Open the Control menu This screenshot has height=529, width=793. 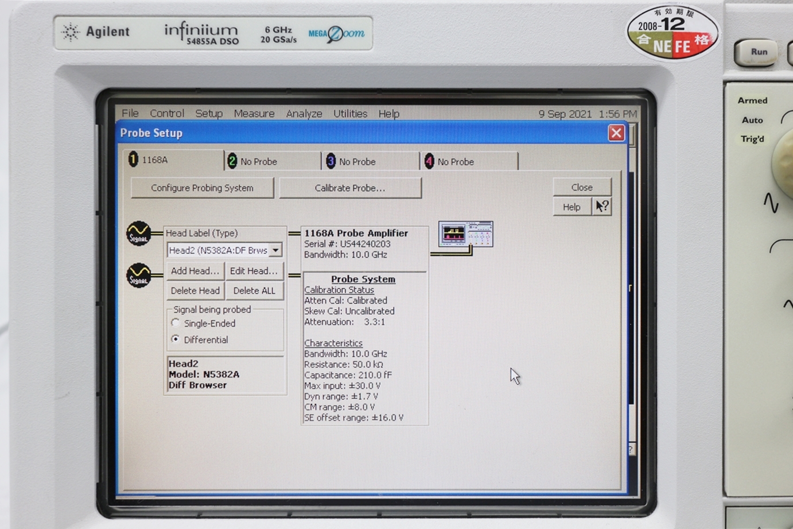pos(167,114)
